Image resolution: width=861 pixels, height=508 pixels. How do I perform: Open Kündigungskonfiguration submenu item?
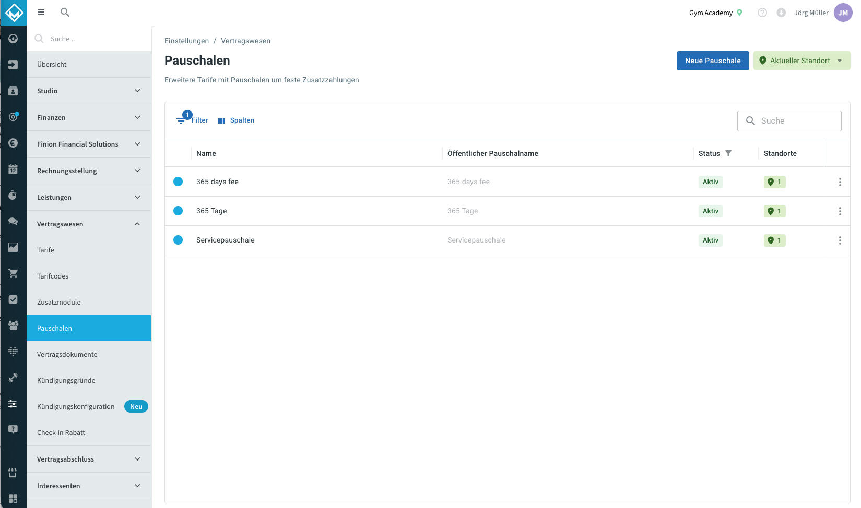[x=89, y=406]
